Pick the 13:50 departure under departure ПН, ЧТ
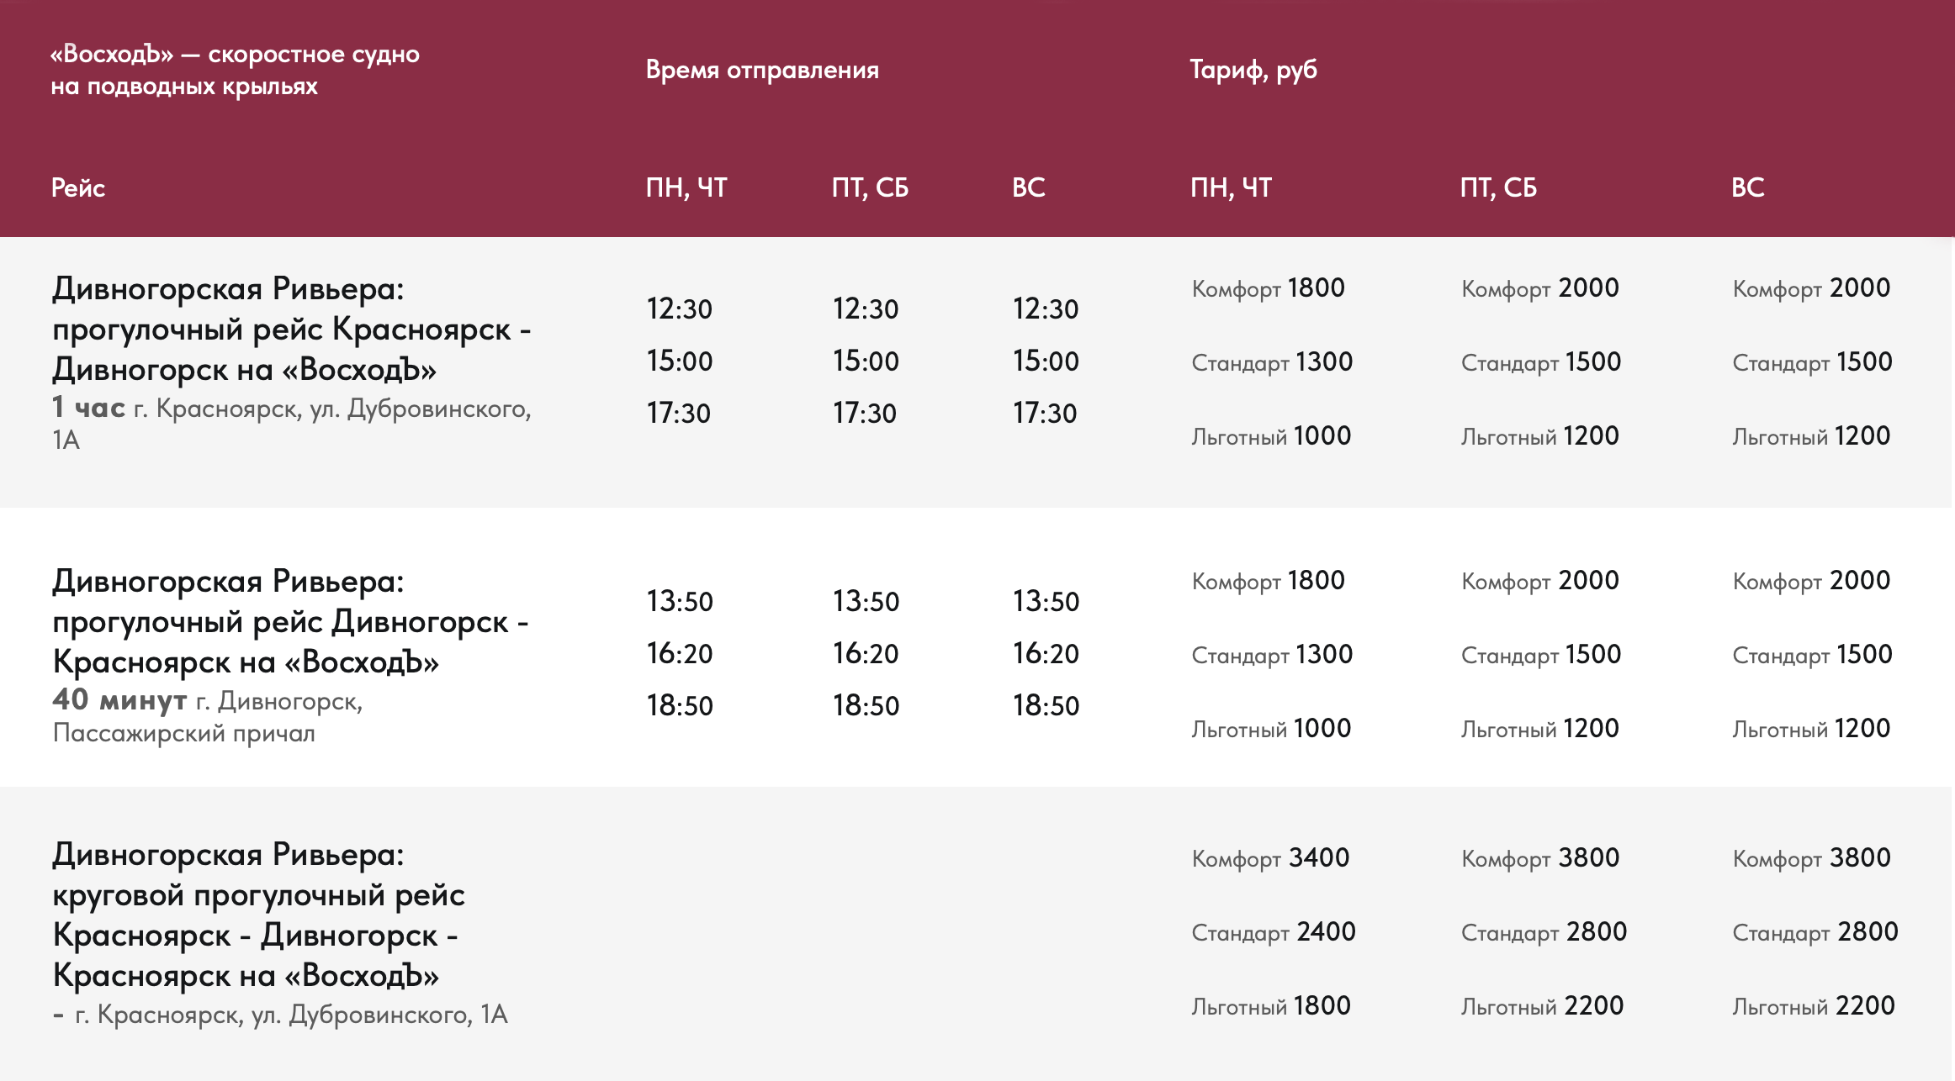 point(679,602)
